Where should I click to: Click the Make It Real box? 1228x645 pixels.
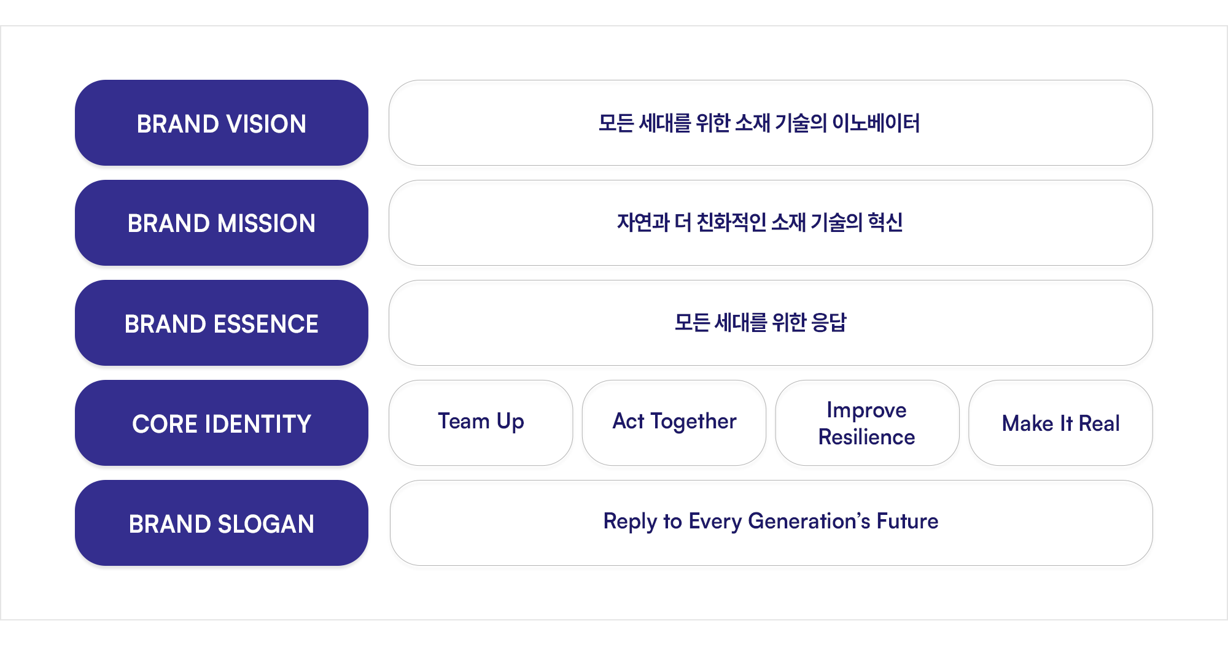point(1060,423)
